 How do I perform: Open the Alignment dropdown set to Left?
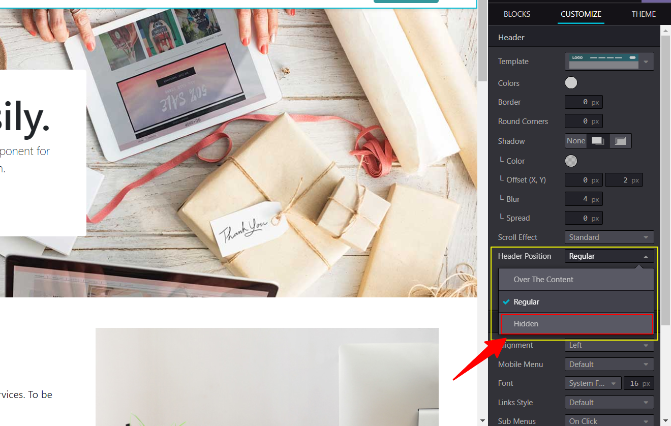pos(609,345)
